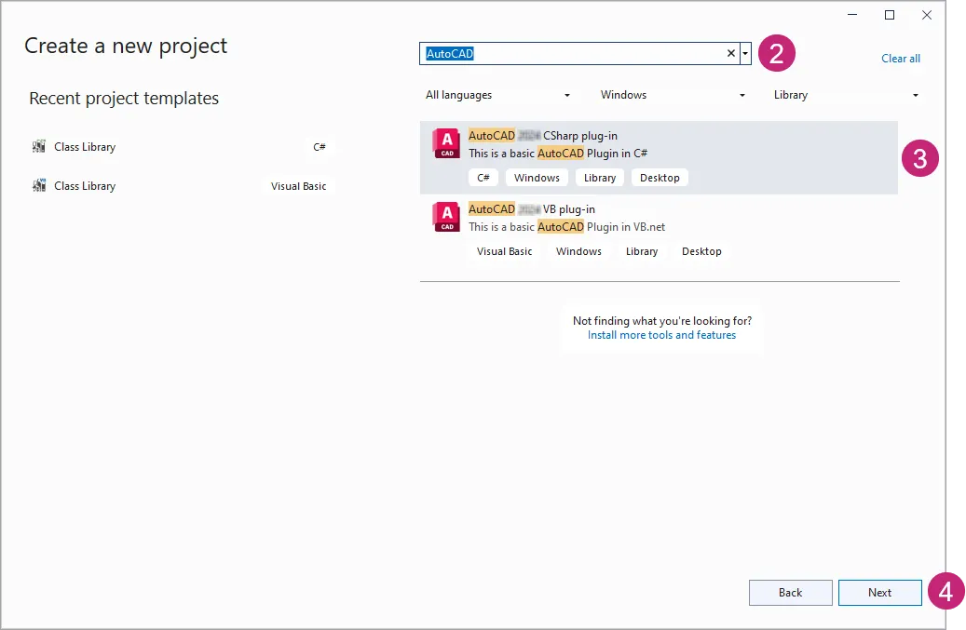The image size is (966, 630).
Task: Click the Desktop tag under CSharp plug-in
Action: tap(660, 178)
